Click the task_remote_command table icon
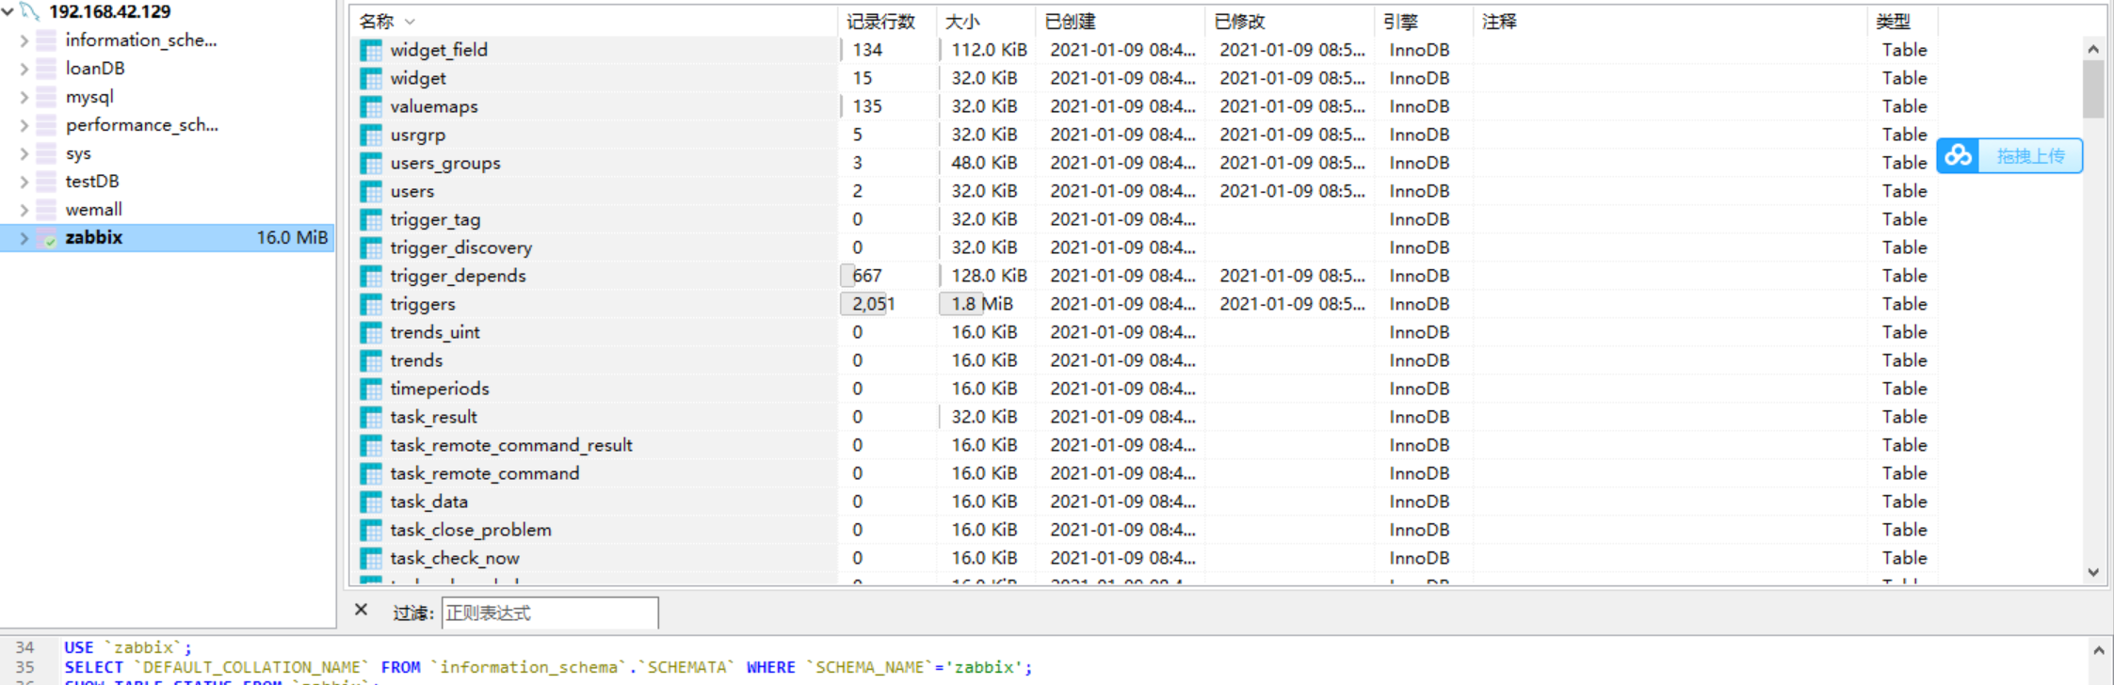 click(x=371, y=473)
